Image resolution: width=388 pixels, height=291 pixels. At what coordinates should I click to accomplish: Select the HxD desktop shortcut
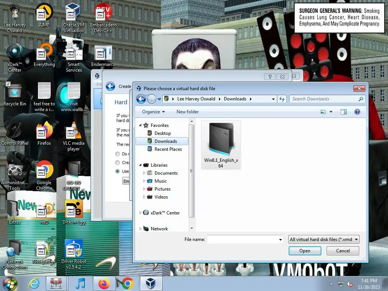(x=44, y=212)
